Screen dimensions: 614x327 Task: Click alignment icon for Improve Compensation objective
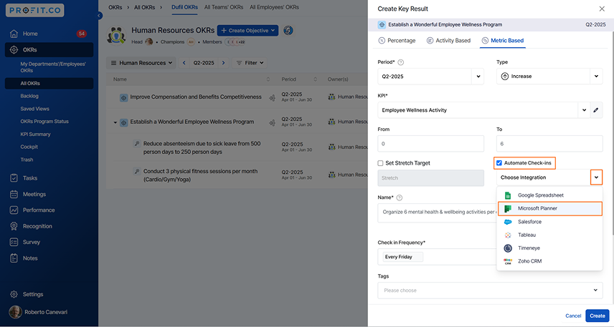272,97
